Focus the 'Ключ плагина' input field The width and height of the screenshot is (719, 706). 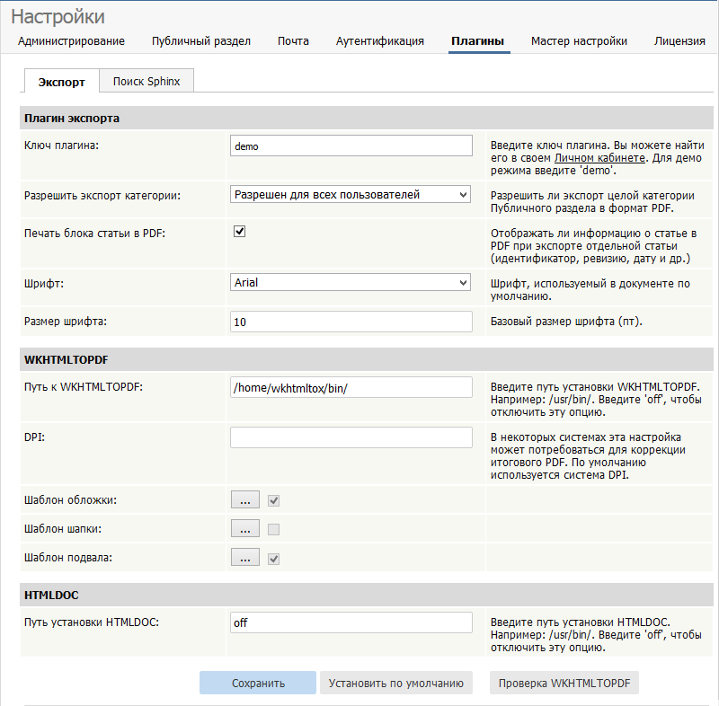click(351, 146)
